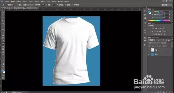Viewport: 174px width, 93px height.
Task: Toggle the 所有图层 checkbox in options bar
Action: [72, 5]
